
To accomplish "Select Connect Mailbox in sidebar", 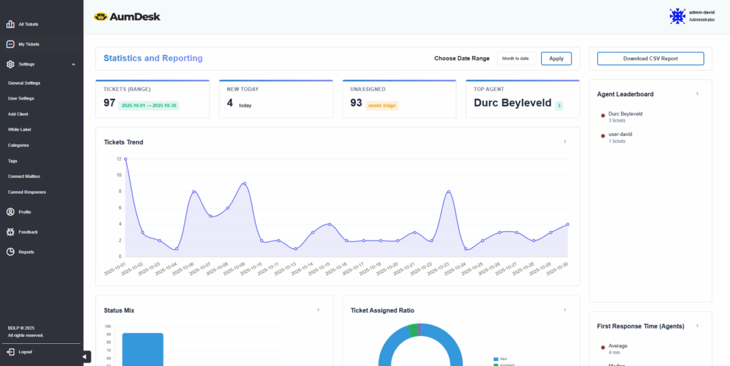I will pos(24,177).
